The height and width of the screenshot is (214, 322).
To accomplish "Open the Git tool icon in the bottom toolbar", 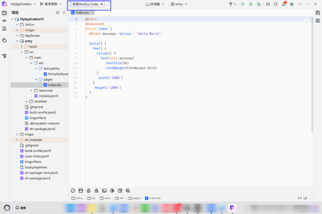I will coord(112,191).
